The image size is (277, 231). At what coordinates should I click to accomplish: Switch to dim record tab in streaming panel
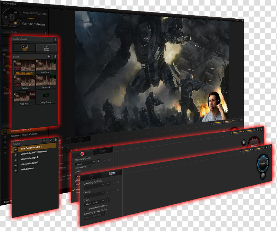91,177
